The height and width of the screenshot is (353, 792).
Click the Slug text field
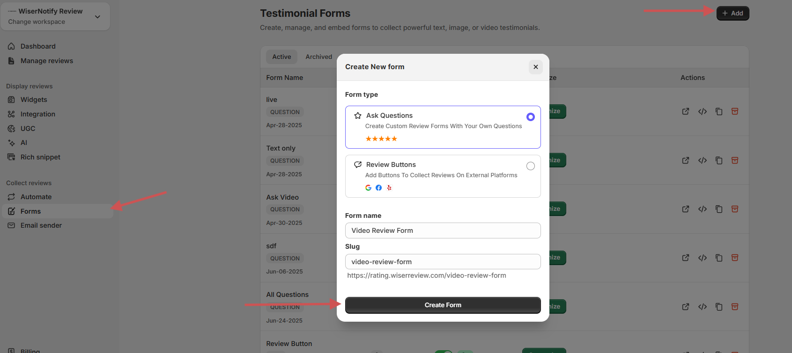[x=443, y=262]
